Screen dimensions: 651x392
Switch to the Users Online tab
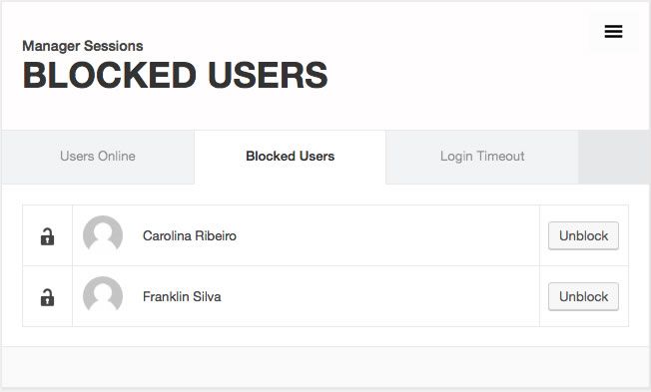98,157
